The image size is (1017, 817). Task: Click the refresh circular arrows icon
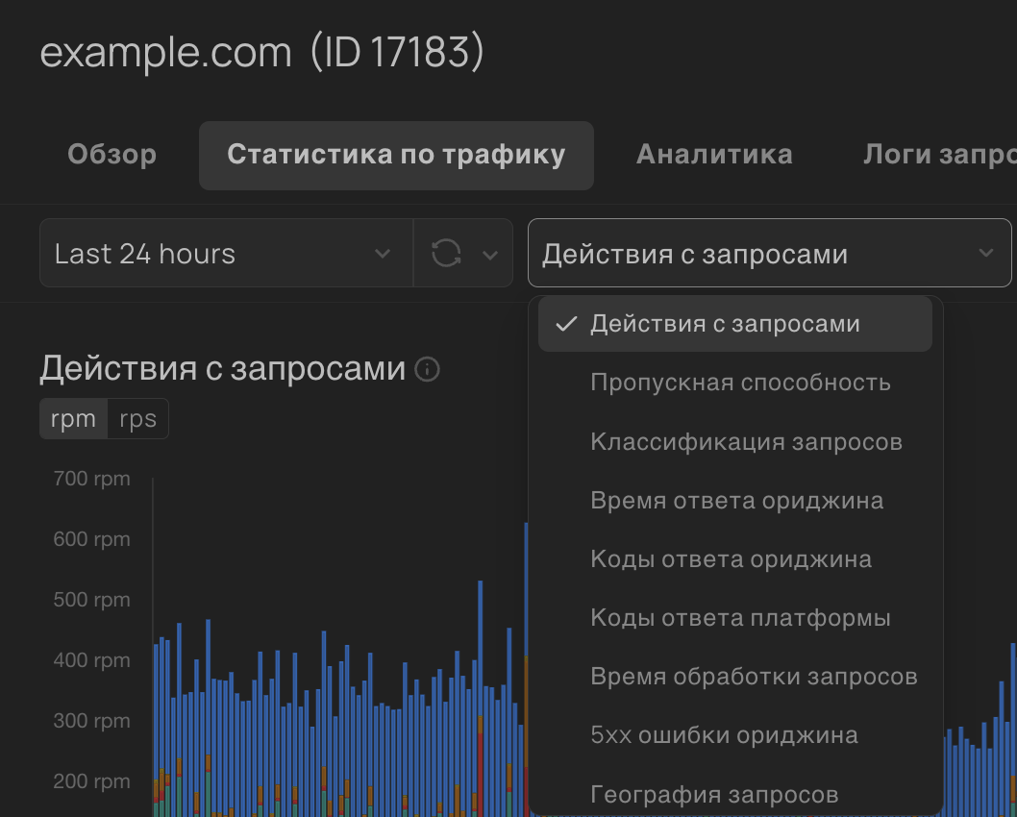(446, 253)
